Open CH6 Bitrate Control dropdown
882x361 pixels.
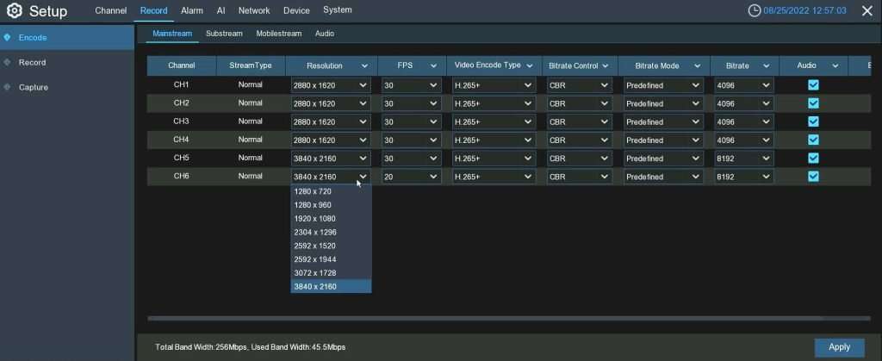coord(579,177)
